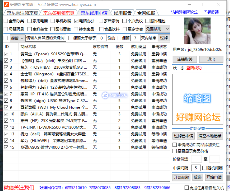The height and width of the screenshot is (191, 230).
Task: Select the 京东试用申请 tab
Action: [x=94, y=13]
